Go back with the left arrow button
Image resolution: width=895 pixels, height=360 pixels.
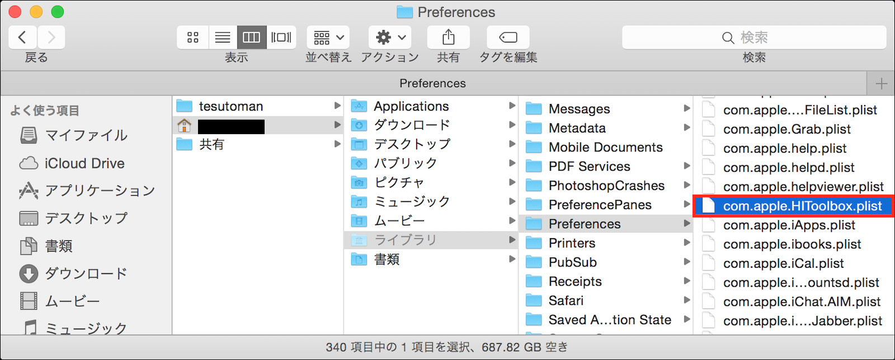22,37
